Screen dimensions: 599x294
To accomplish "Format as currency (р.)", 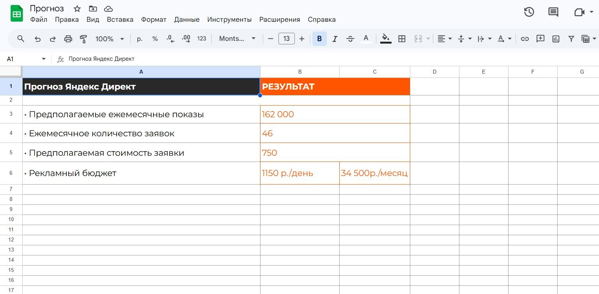I will click(x=140, y=39).
